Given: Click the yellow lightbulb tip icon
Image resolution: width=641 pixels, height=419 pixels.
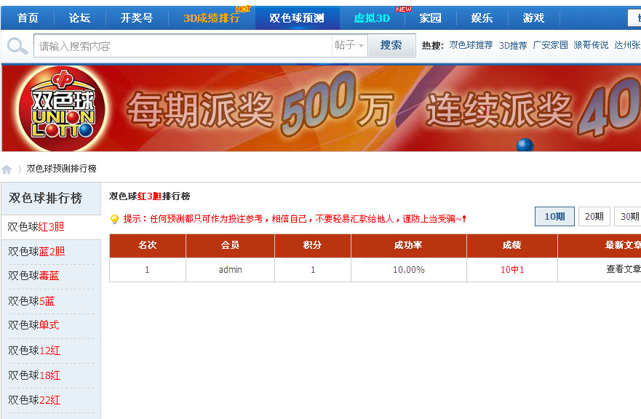Looking at the screenshot, I should click(x=114, y=220).
